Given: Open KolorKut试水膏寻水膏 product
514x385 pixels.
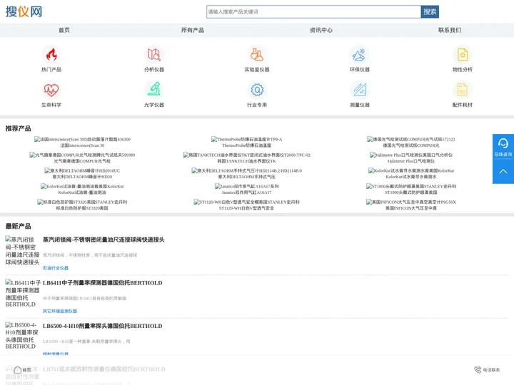Looking at the screenshot, I should pos(411,173).
